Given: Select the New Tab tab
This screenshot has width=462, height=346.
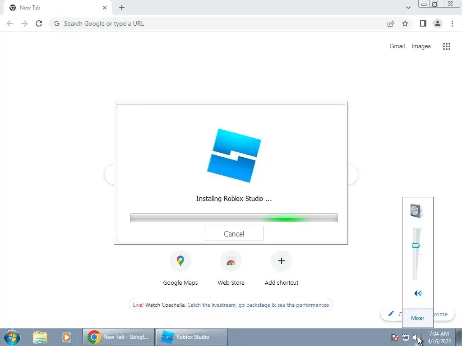Looking at the screenshot, I should (57, 8).
